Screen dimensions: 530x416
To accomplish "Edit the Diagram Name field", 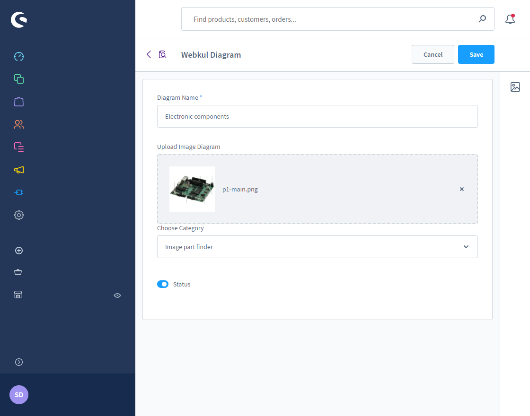I will [x=318, y=116].
